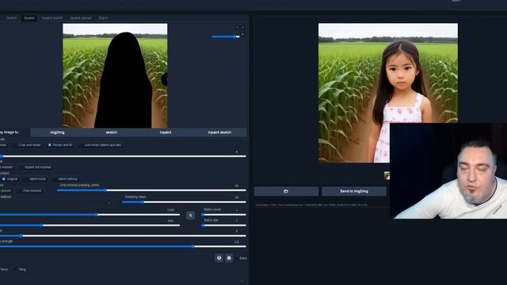Screen dimensions: 507x285
Task: Click the denoising strength value field
Action: pyautogui.click(x=237, y=241)
